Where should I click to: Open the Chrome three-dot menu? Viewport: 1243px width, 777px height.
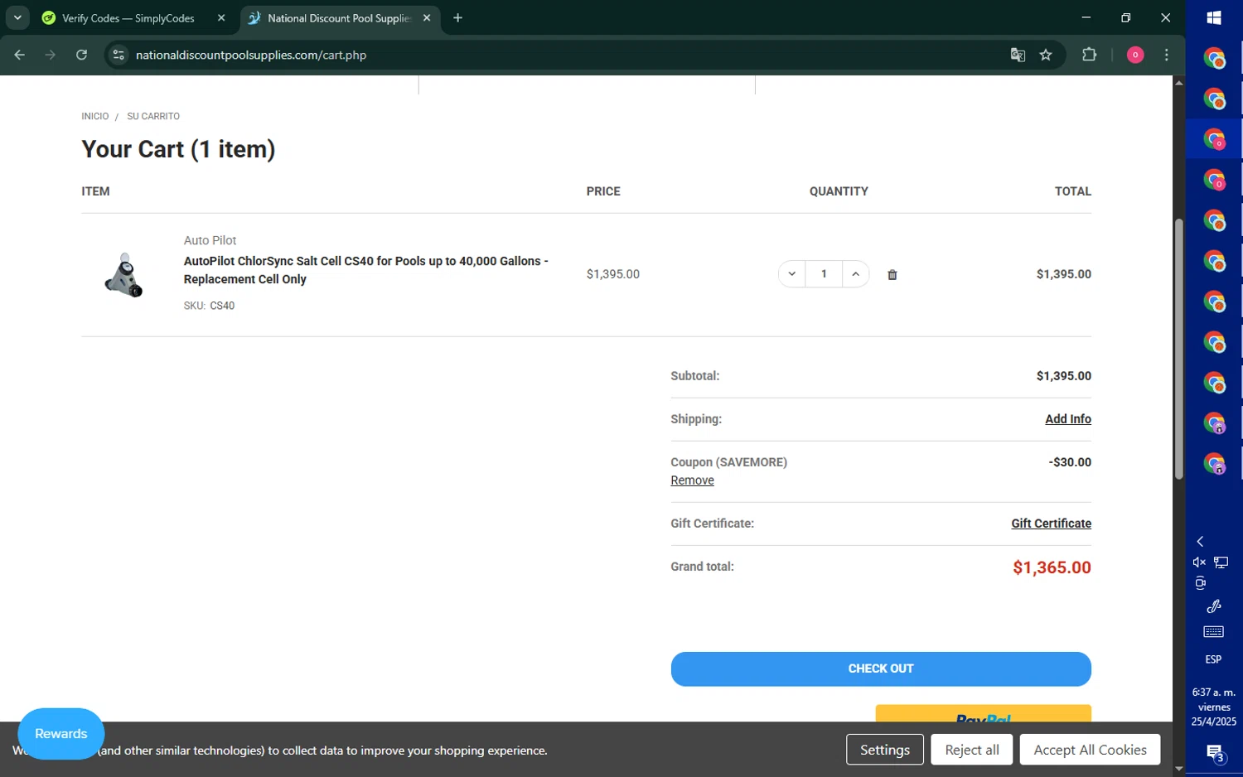pyautogui.click(x=1167, y=55)
